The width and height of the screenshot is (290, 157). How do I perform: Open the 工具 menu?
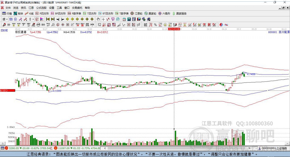(59, 8)
